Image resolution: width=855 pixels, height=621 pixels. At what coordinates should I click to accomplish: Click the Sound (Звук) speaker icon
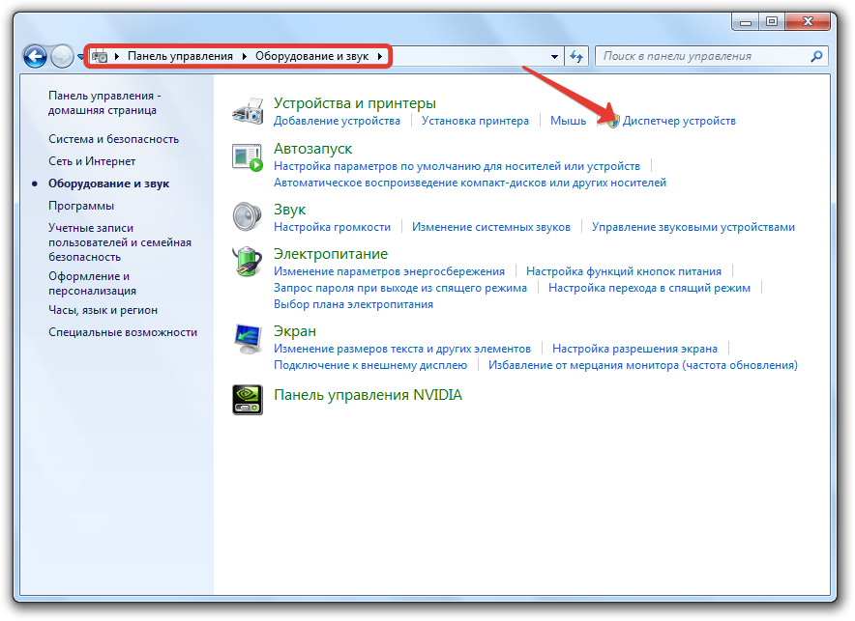pos(248,216)
